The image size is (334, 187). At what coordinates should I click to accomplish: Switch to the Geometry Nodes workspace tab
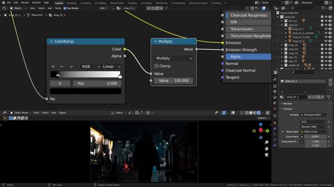point(198,3)
